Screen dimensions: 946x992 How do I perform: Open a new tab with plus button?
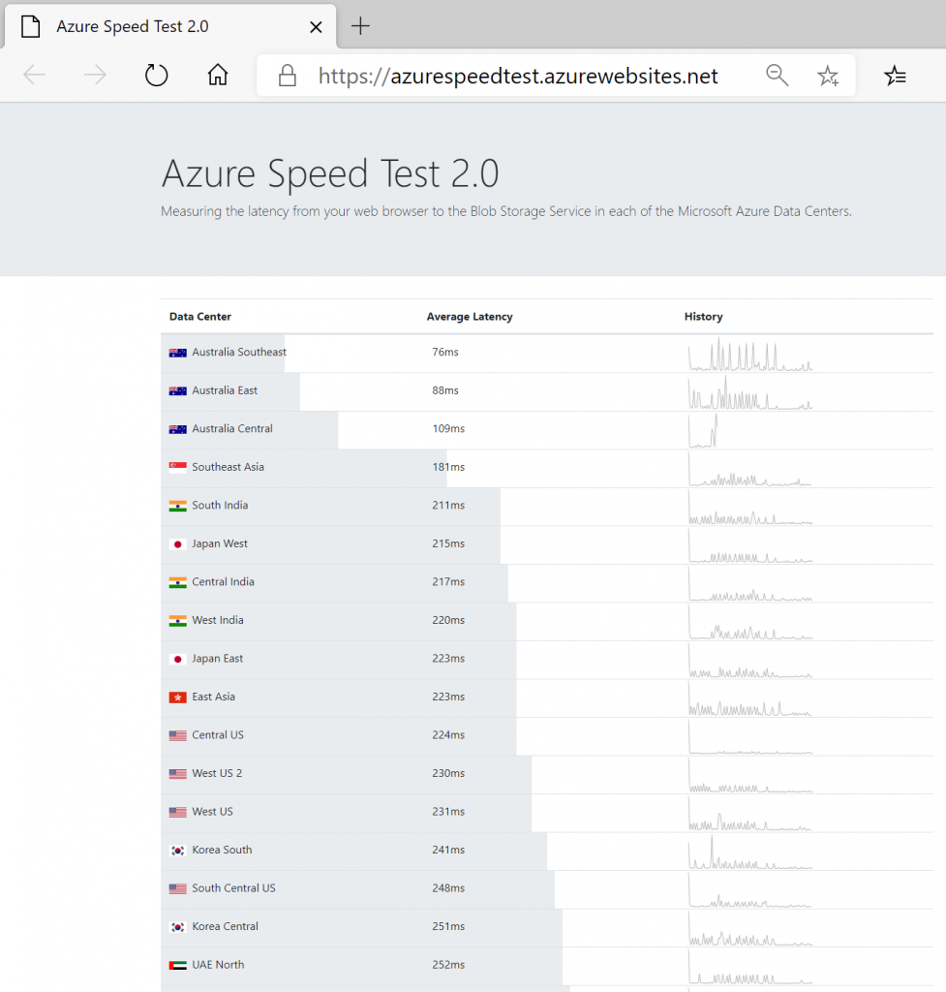pyautogui.click(x=360, y=26)
